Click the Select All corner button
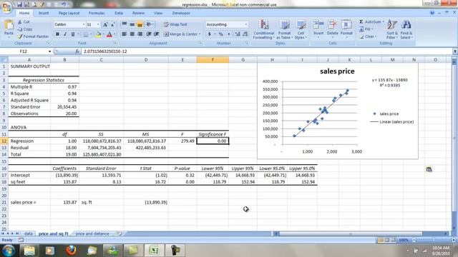 tap(4, 60)
